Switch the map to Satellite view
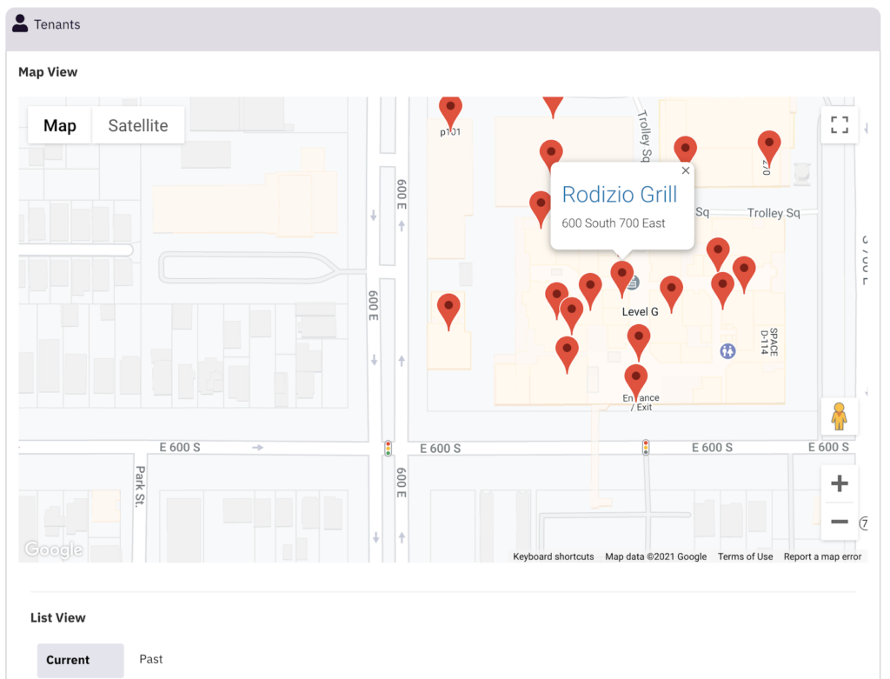Image resolution: width=890 pixels, height=679 pixels. 138,125
